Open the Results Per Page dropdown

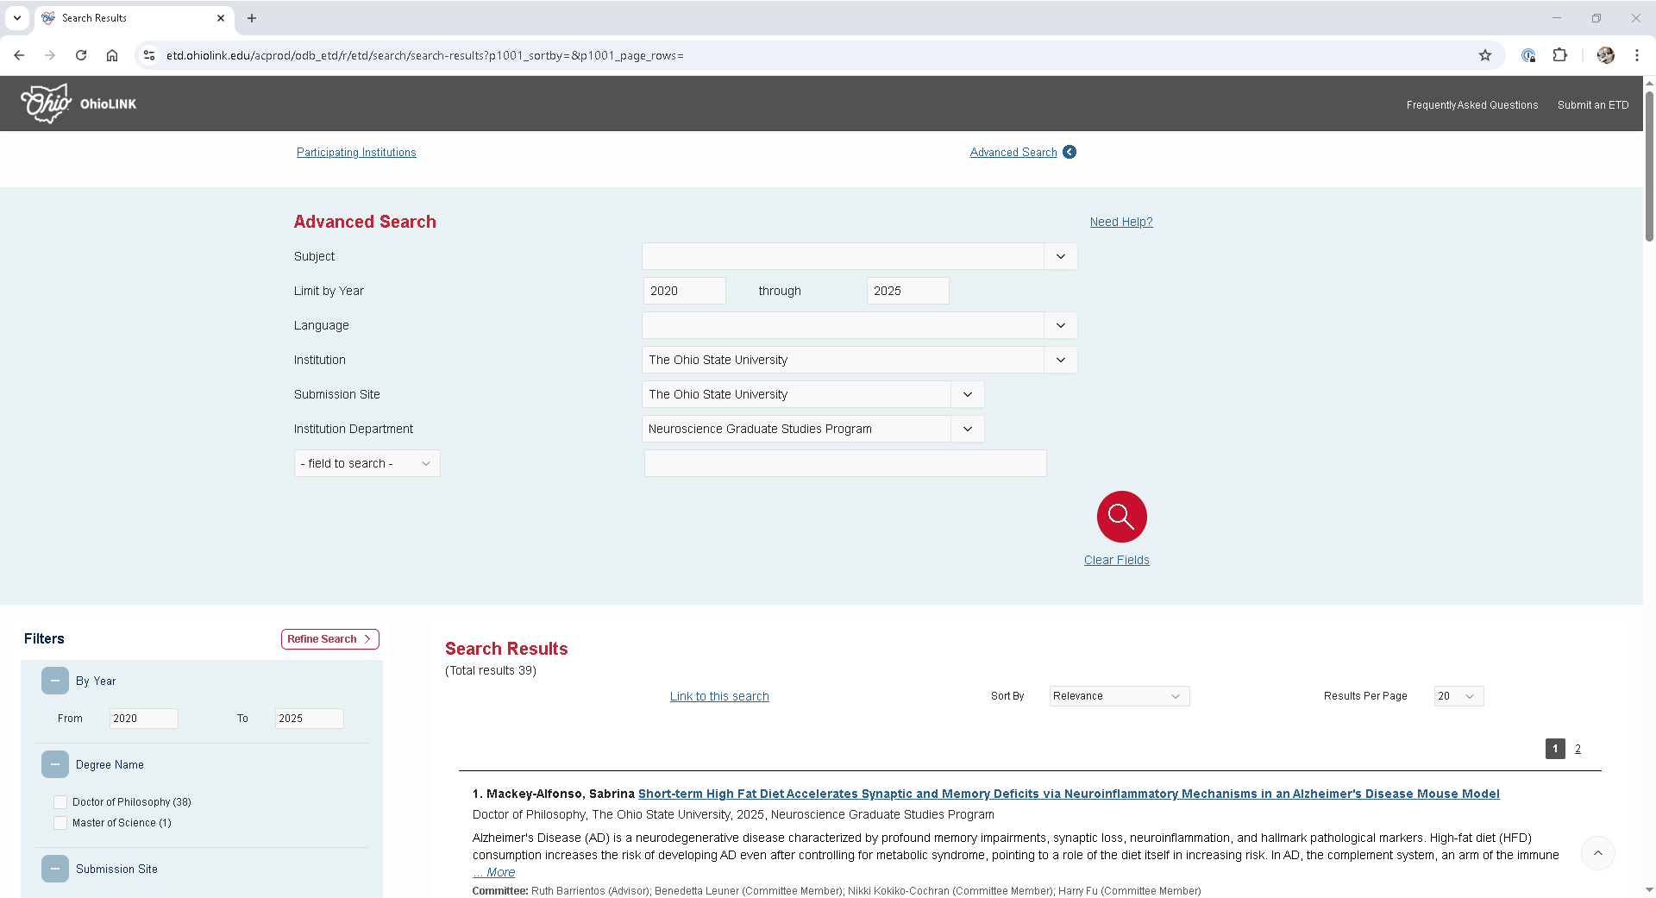(x=1458, y=696)
